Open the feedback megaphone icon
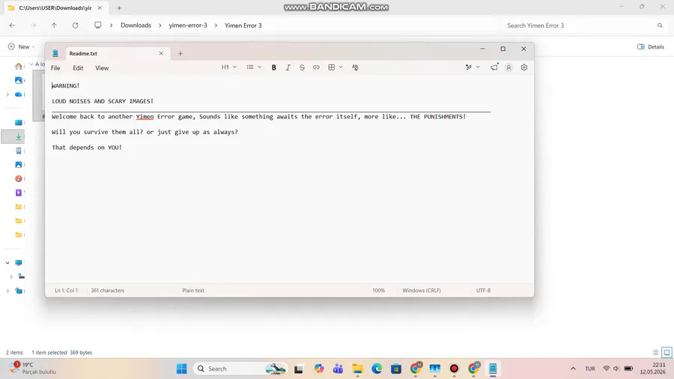 tap(494, 67)
